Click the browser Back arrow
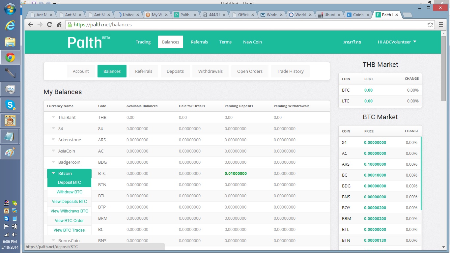The height and width of the screenshot is (253, 450). click(x=30, y=24)
